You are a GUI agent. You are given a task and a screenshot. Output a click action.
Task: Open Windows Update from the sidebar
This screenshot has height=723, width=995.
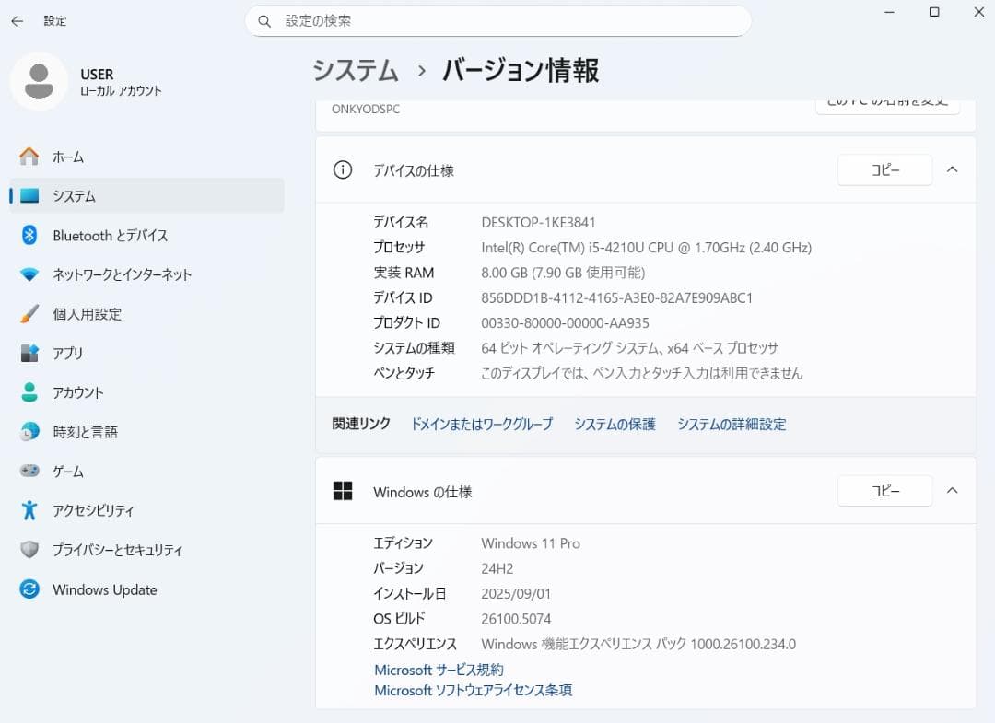pos(103,589)
